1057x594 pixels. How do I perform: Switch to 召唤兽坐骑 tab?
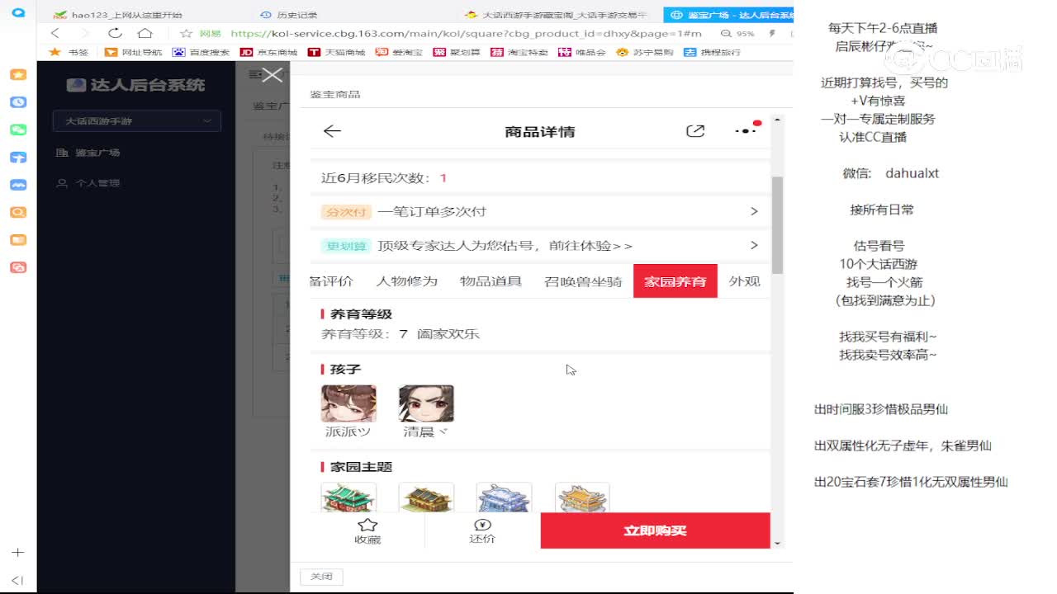click(x=583, y=281)
